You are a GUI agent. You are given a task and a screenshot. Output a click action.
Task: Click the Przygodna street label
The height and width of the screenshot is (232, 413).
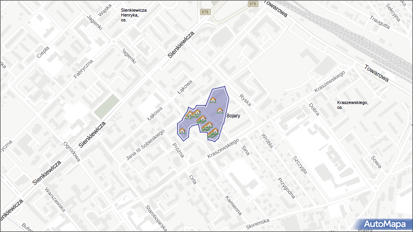click(x=286, y=188)
